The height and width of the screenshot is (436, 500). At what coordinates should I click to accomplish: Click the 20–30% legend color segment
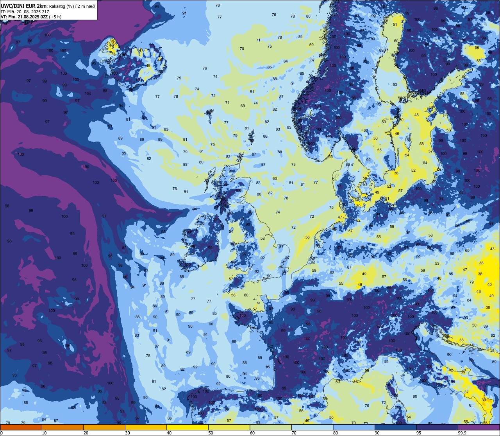click(104, 427)
